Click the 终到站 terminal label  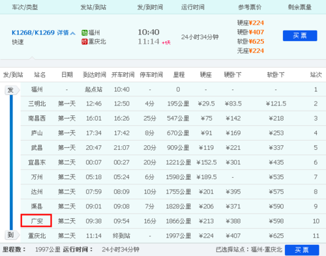tap(121, 236)
